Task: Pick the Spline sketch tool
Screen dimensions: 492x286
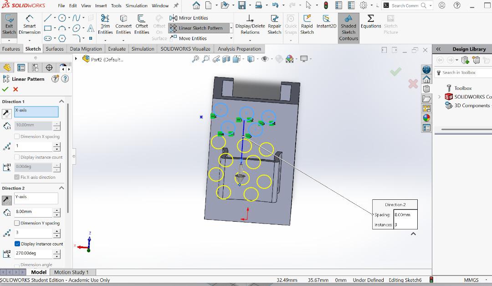Action: pos(76,18)
